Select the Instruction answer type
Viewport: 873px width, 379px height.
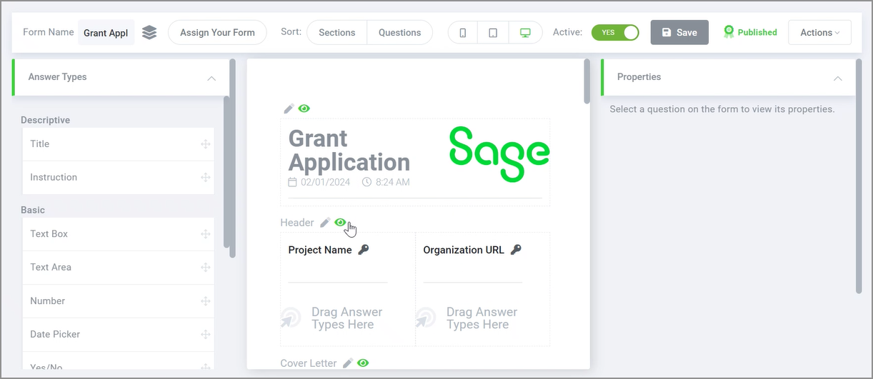(119, 178)
